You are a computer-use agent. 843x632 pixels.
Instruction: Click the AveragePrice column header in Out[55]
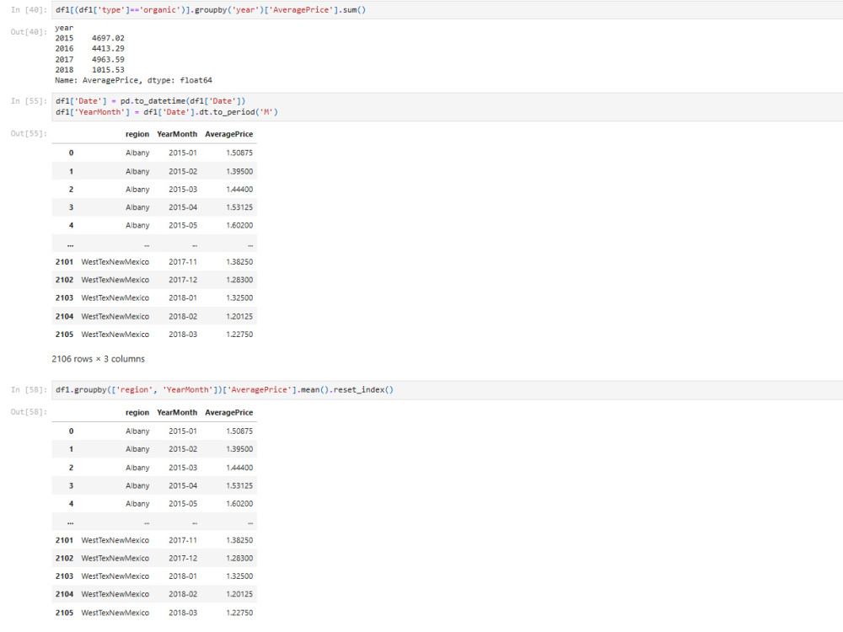point(228,134)
